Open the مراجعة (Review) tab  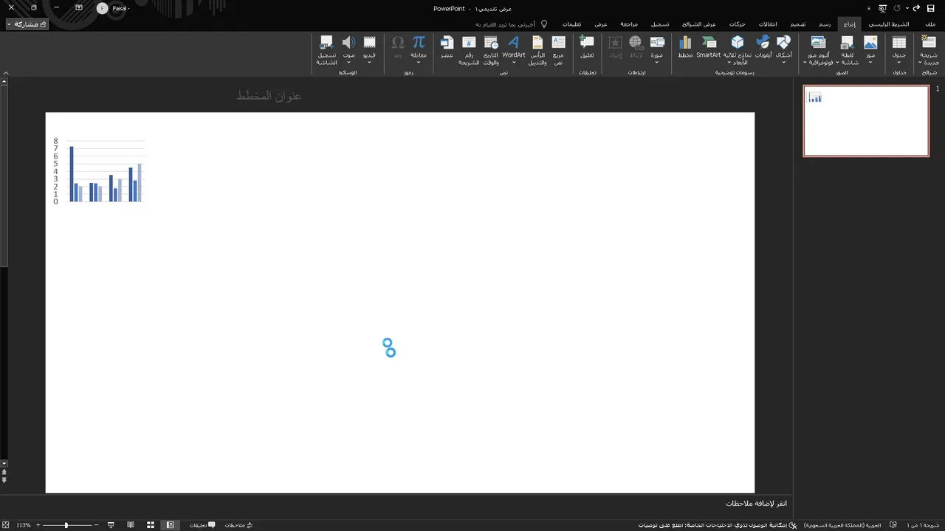pos(629,24)
